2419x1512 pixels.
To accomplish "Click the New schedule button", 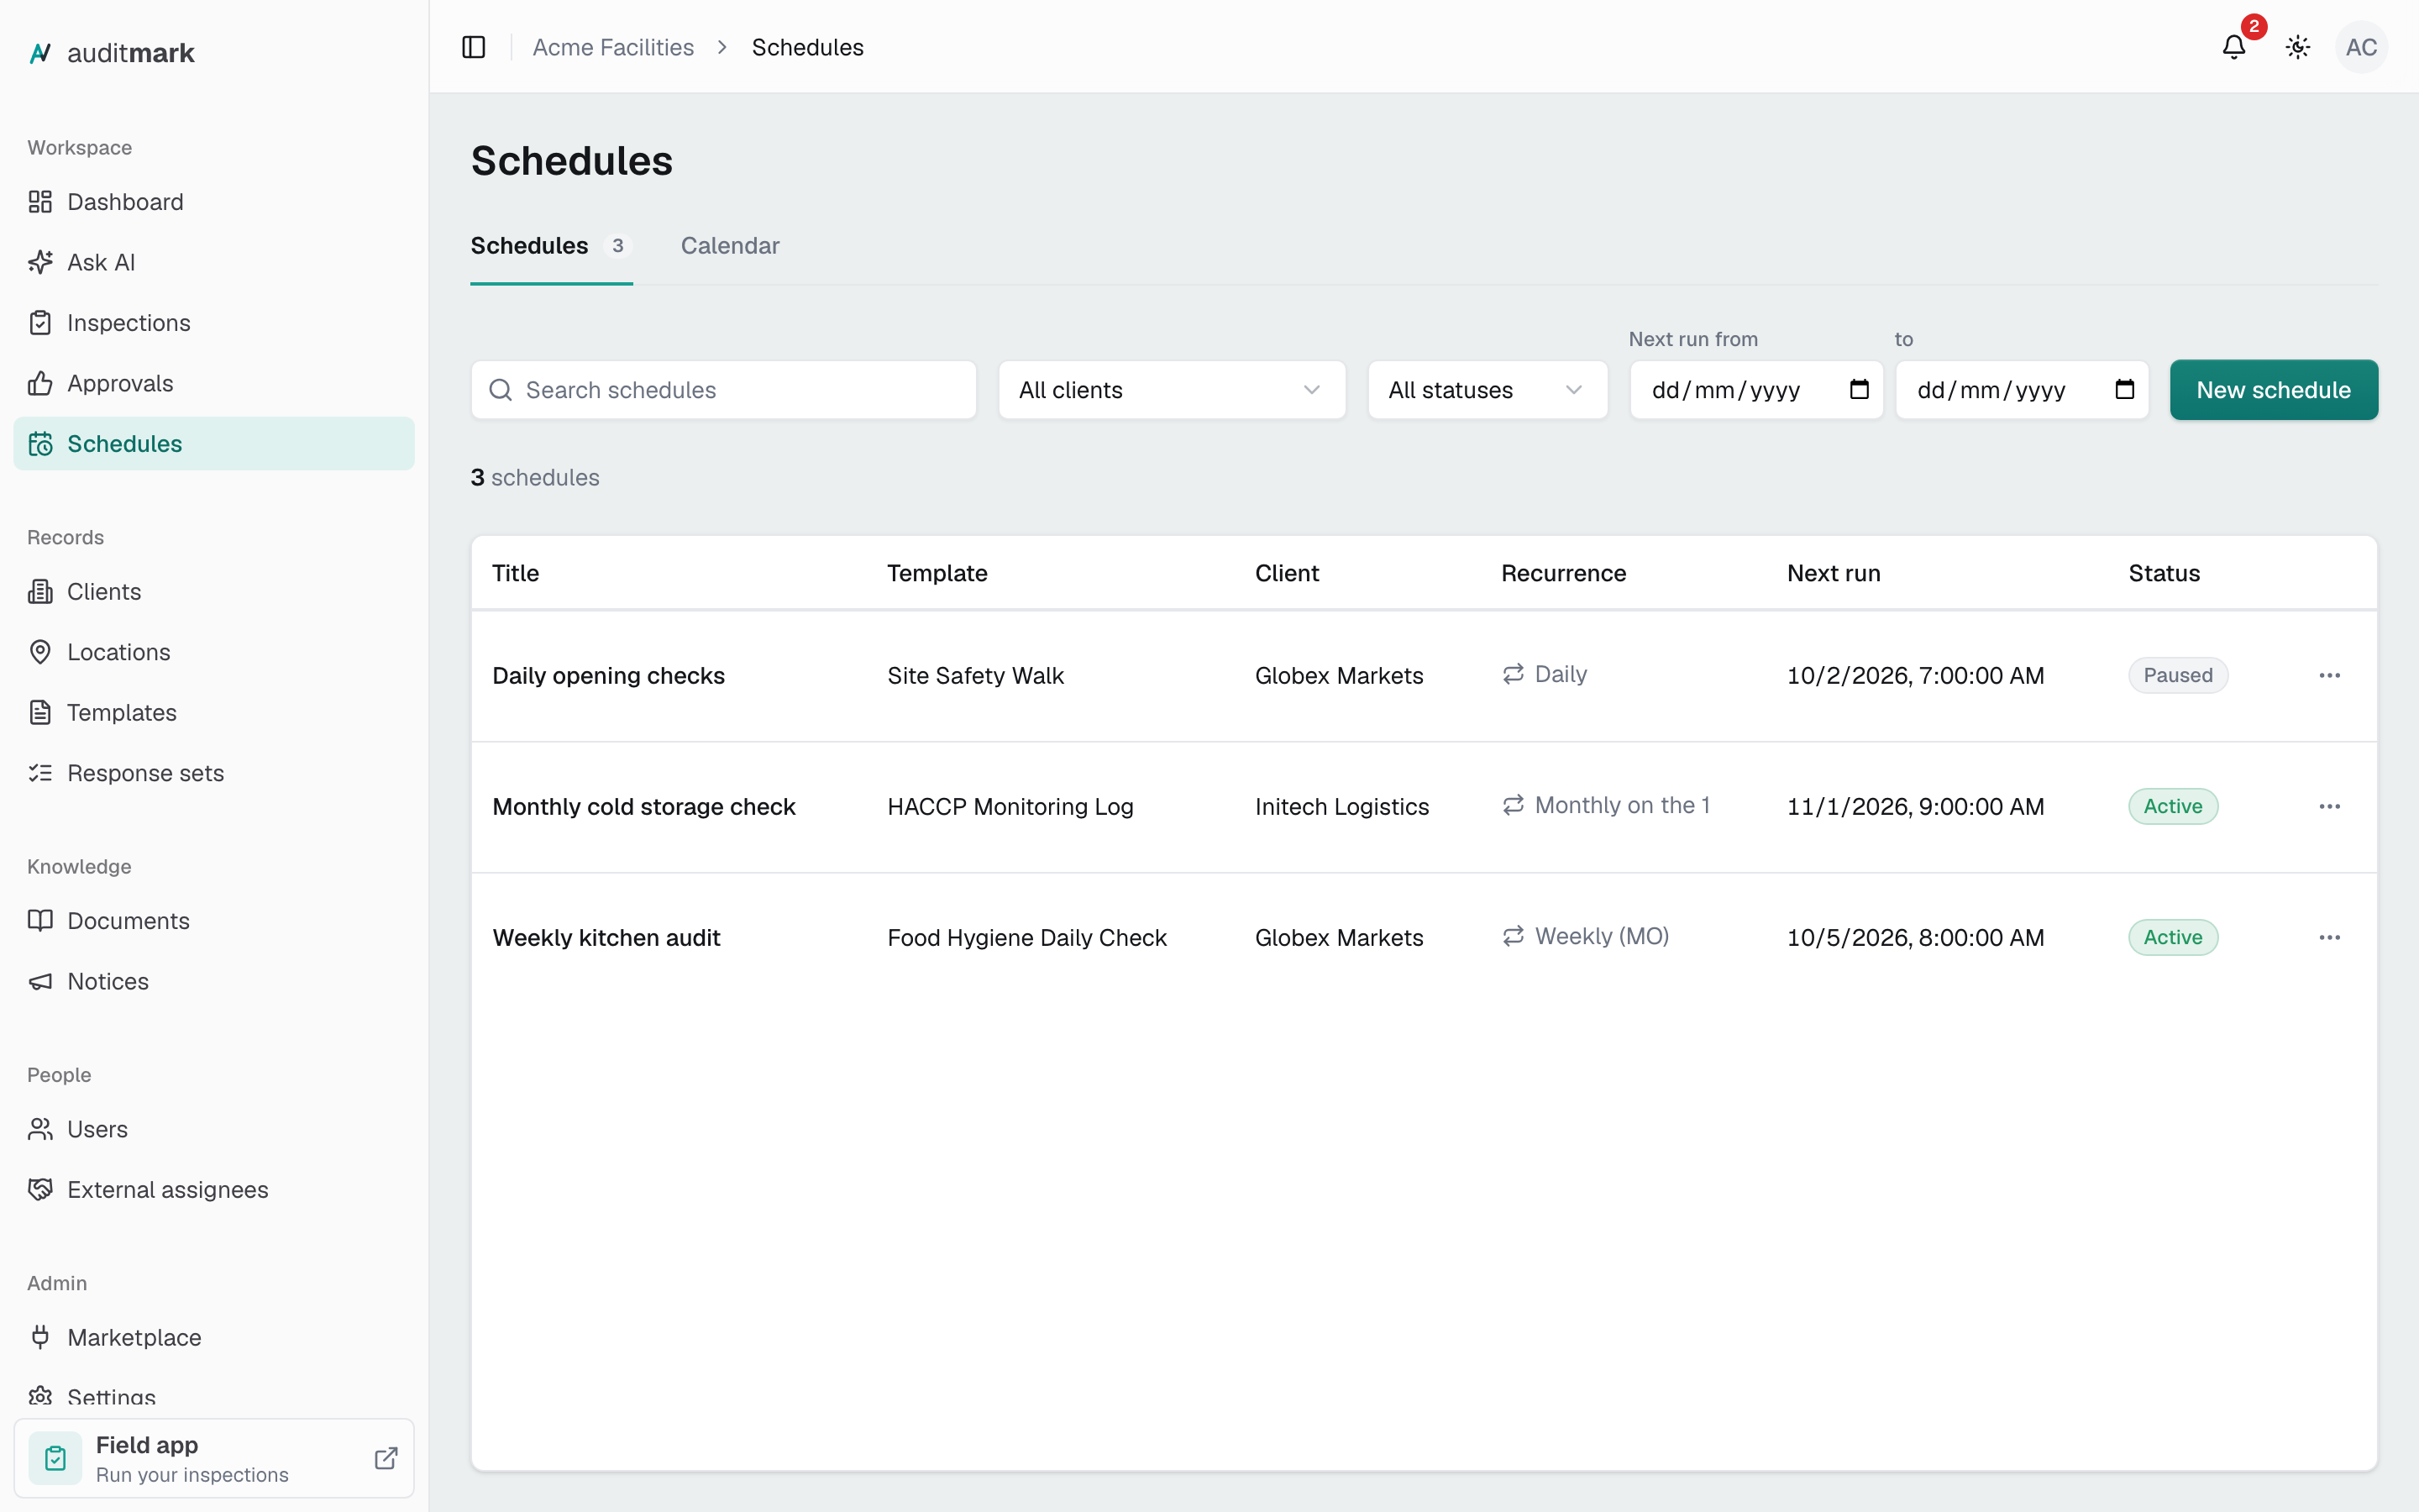I will pyautogui.click(x=2273, y=390).
